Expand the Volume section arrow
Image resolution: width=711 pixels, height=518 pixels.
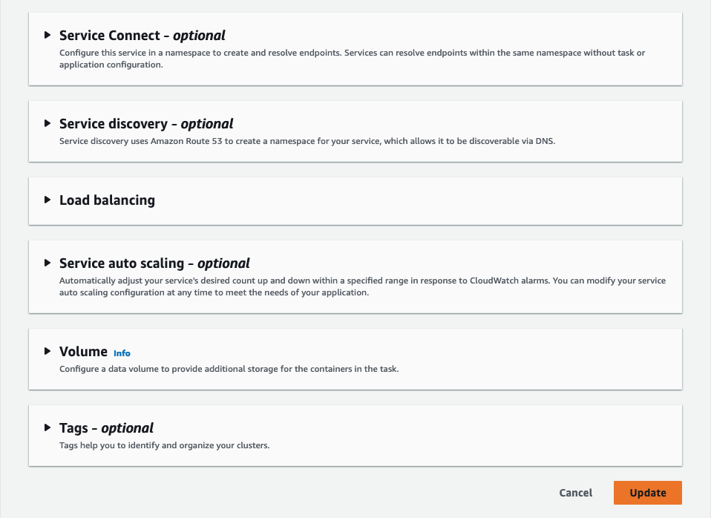point(47,351)
